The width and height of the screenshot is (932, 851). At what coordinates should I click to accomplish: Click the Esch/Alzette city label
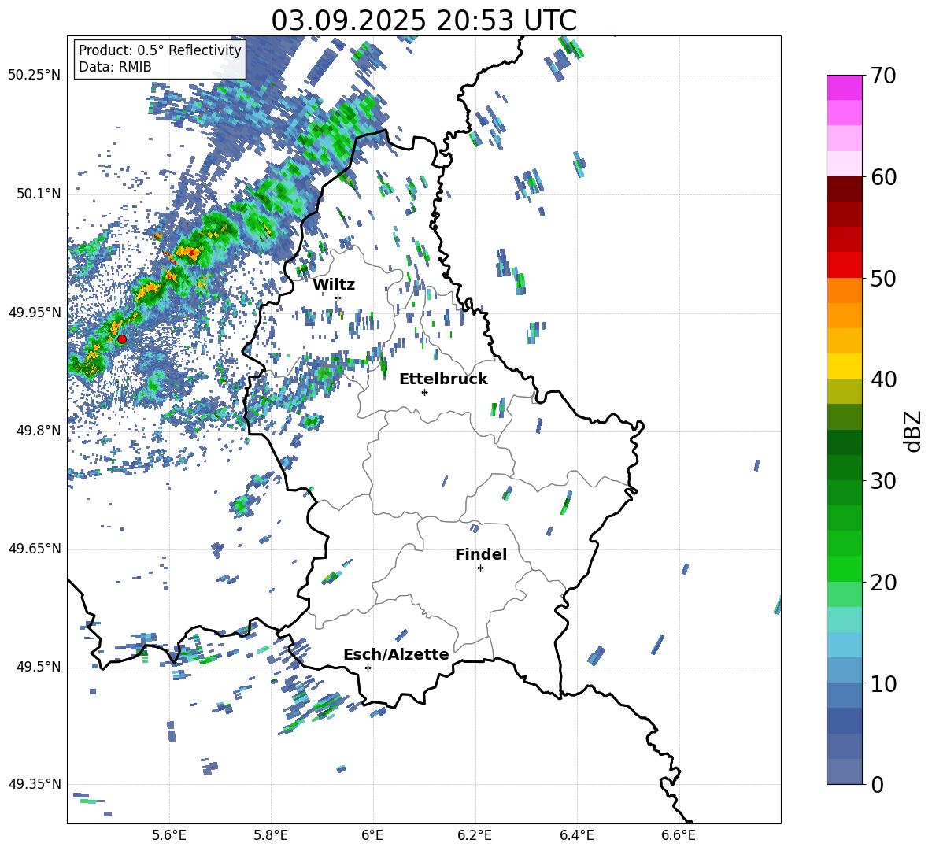coord(397,654)
